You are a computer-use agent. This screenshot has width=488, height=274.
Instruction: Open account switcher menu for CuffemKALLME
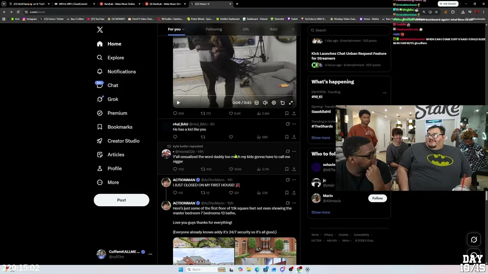click(x=150, y=254)
